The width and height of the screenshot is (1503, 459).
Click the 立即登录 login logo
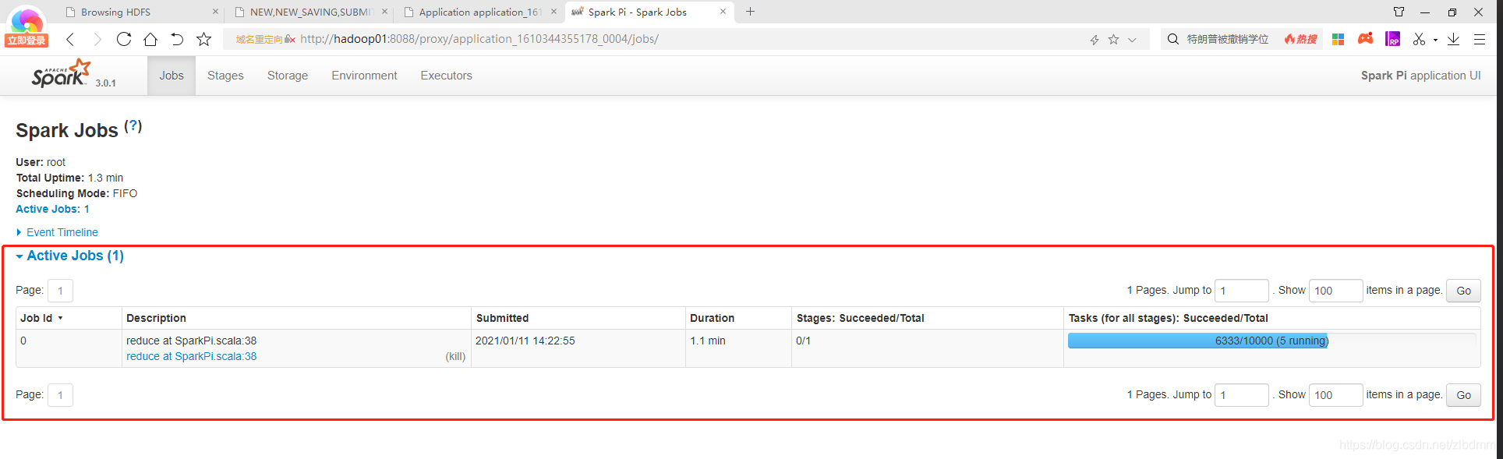27,28
